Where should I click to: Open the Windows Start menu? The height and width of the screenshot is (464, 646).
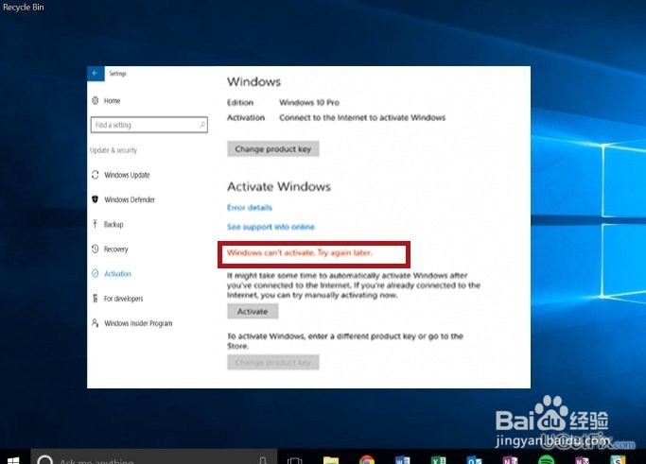tap(13, 459)
